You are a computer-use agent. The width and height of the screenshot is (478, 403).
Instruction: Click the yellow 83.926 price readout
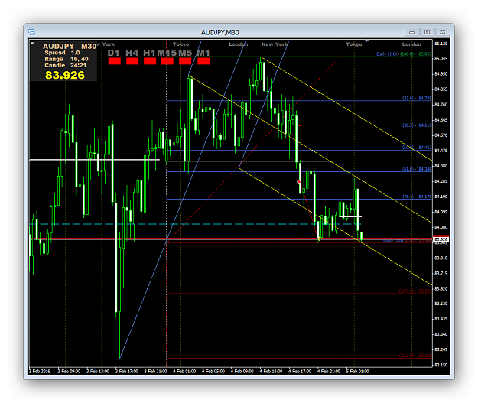[x=65, y=75]
